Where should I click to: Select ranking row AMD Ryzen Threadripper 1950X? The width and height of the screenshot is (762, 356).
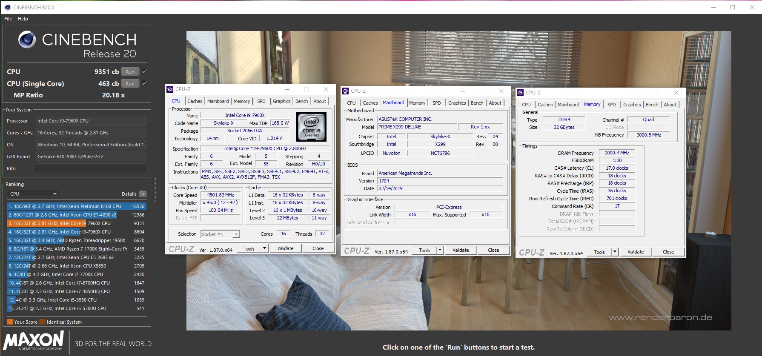pyautogui.click(x=77, y=240)
